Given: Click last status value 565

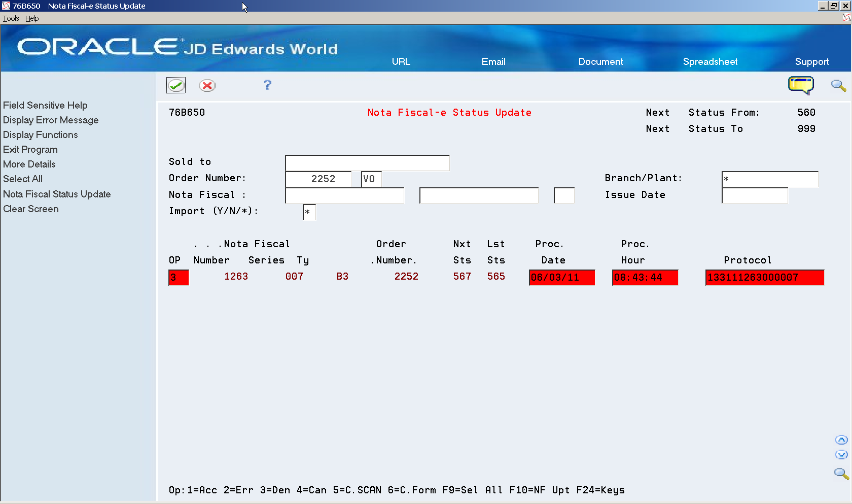Looking at the screenshot, I should pyautogui.click(x=496, y=277).
